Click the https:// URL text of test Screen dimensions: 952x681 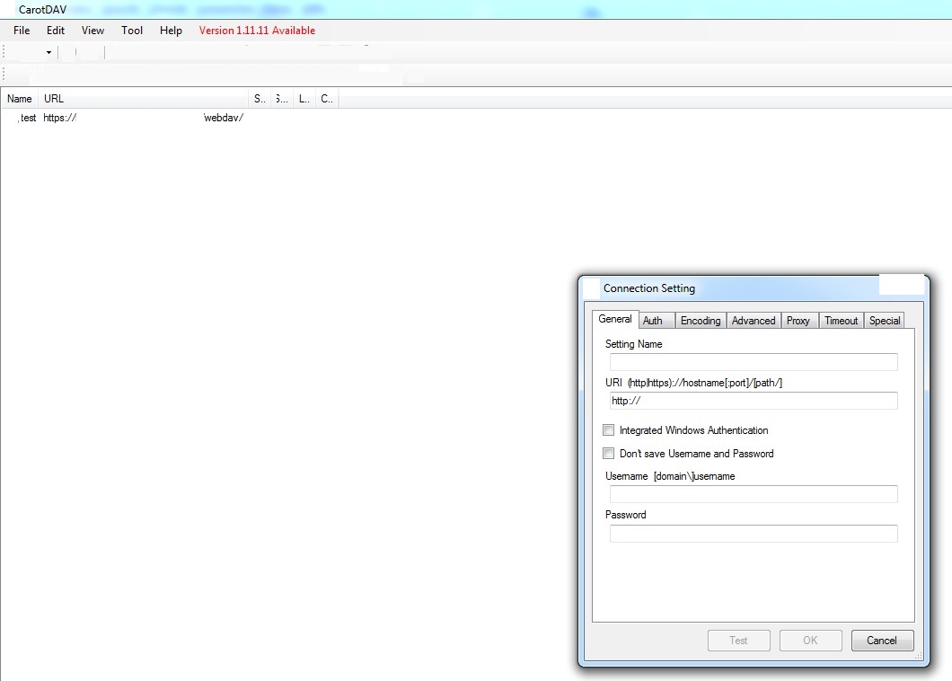(x=59, y=118)
